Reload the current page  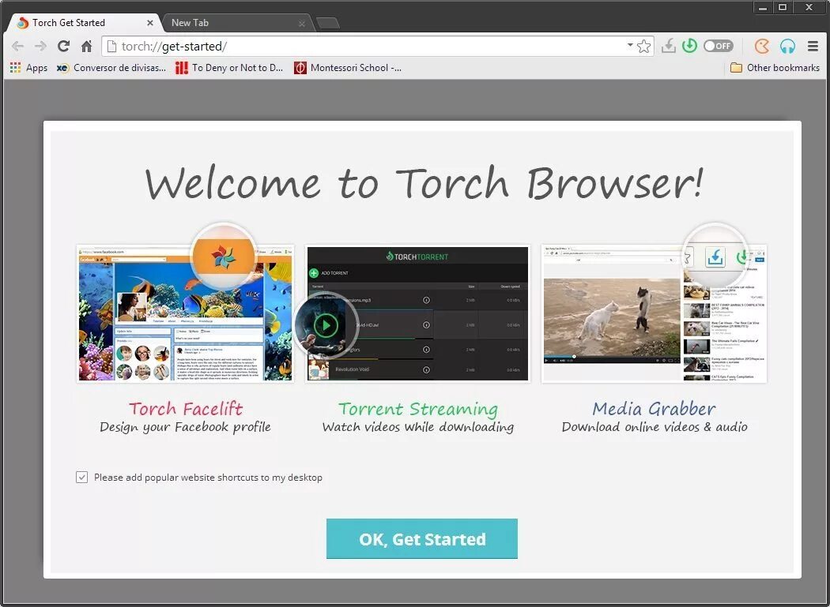(x=63, y=46)
